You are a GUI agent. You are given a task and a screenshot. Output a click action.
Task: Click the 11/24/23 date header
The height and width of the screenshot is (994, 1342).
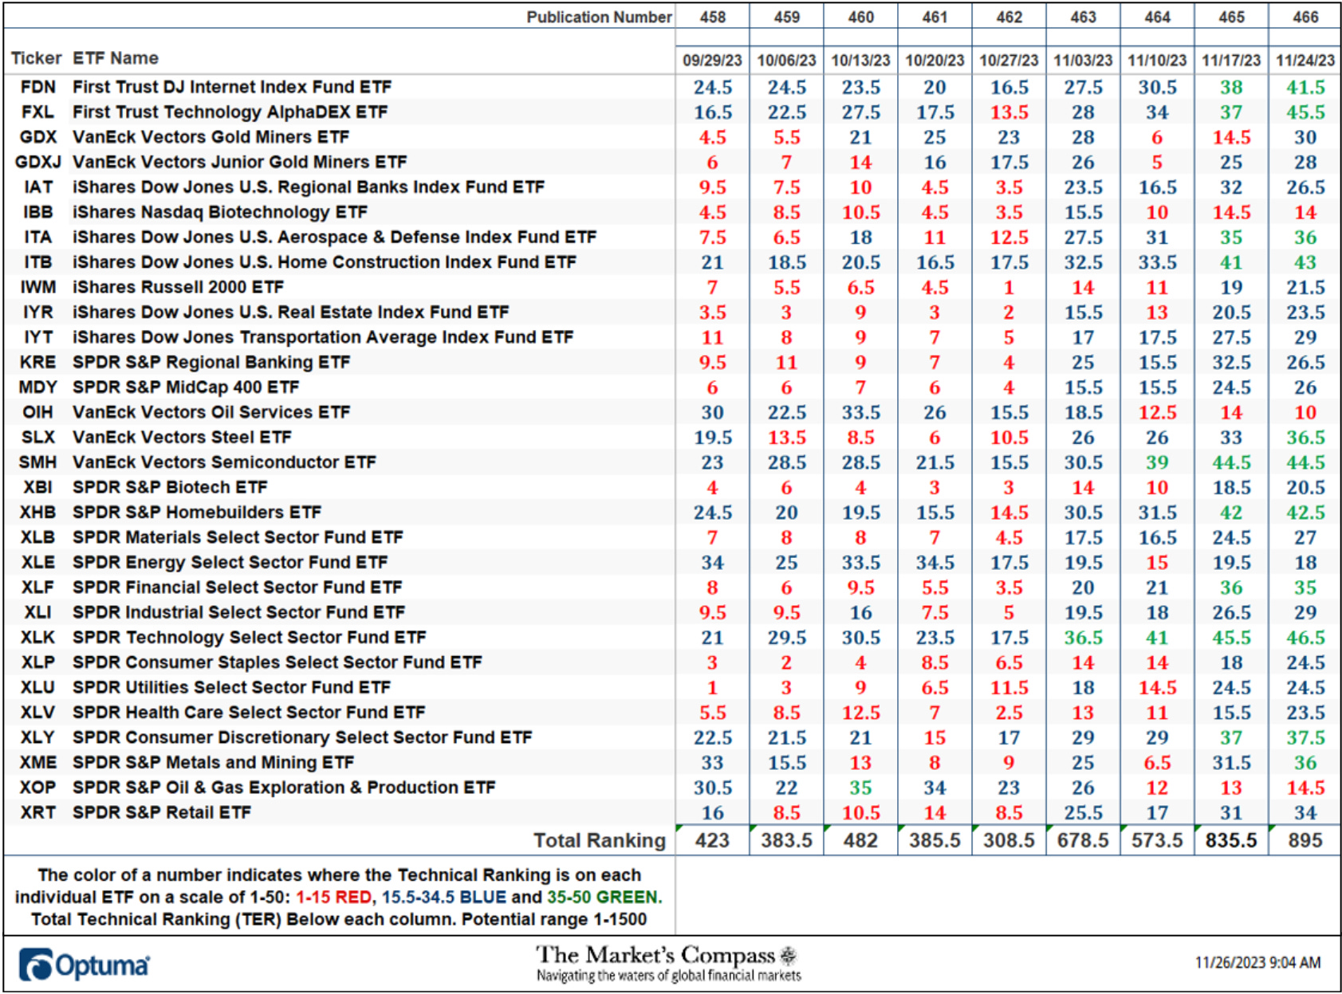1305,61
